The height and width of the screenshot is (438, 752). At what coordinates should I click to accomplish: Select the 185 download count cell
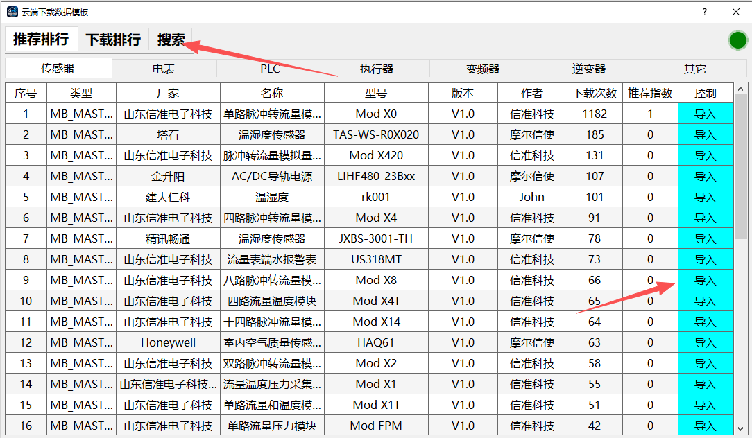[x=595, y=134]
